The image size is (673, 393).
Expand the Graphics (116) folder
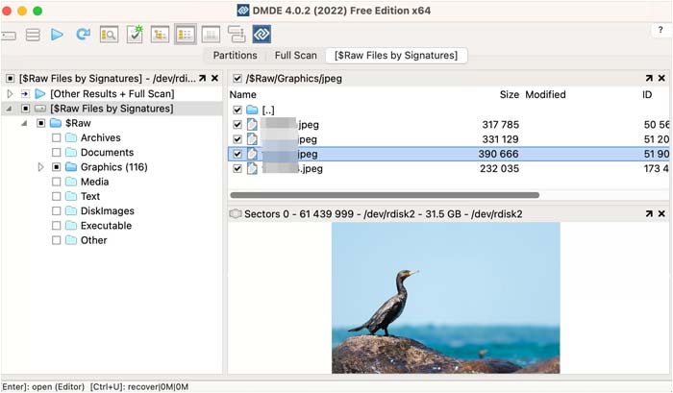(40, 167)
